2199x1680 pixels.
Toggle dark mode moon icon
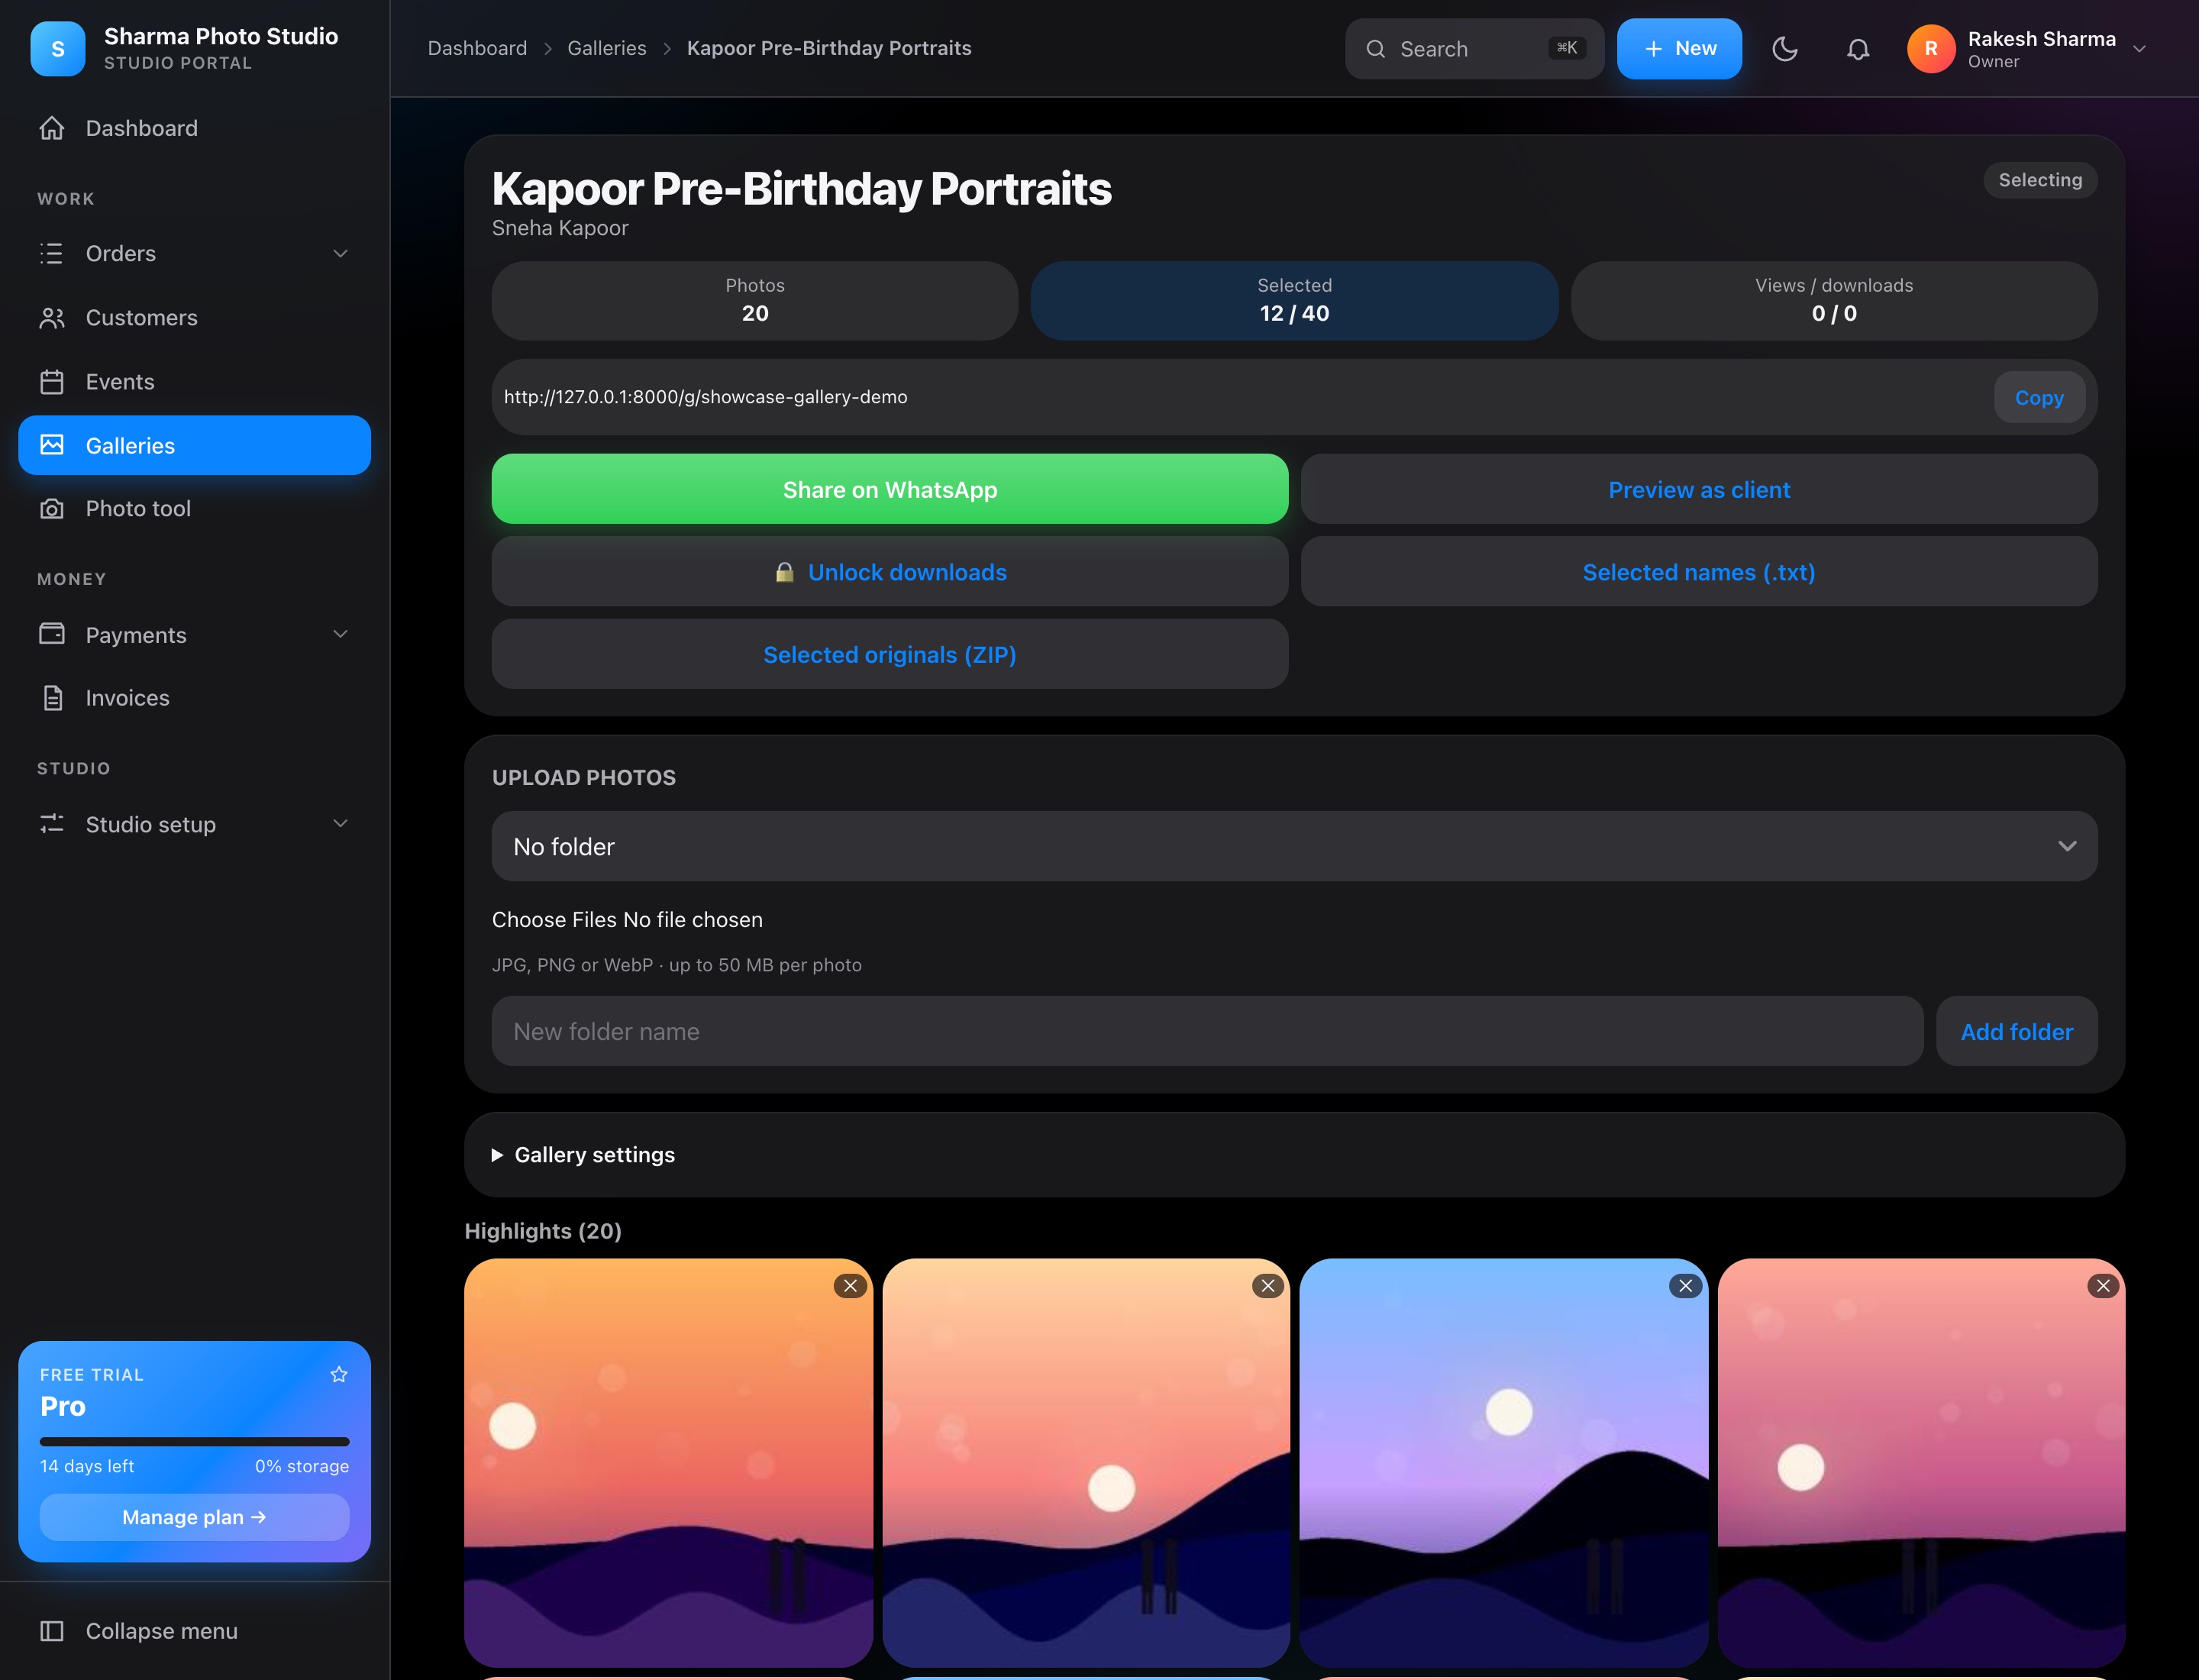coord(1785,49)
